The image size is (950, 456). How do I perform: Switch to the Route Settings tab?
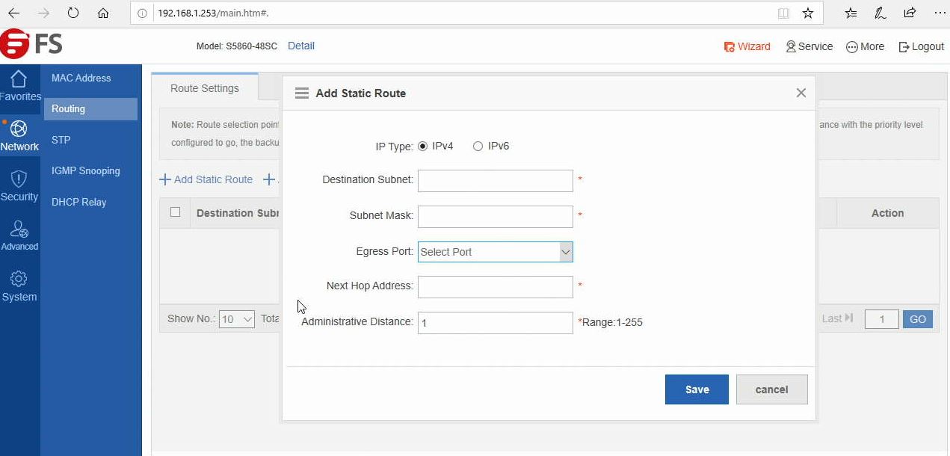coord(205,88)
